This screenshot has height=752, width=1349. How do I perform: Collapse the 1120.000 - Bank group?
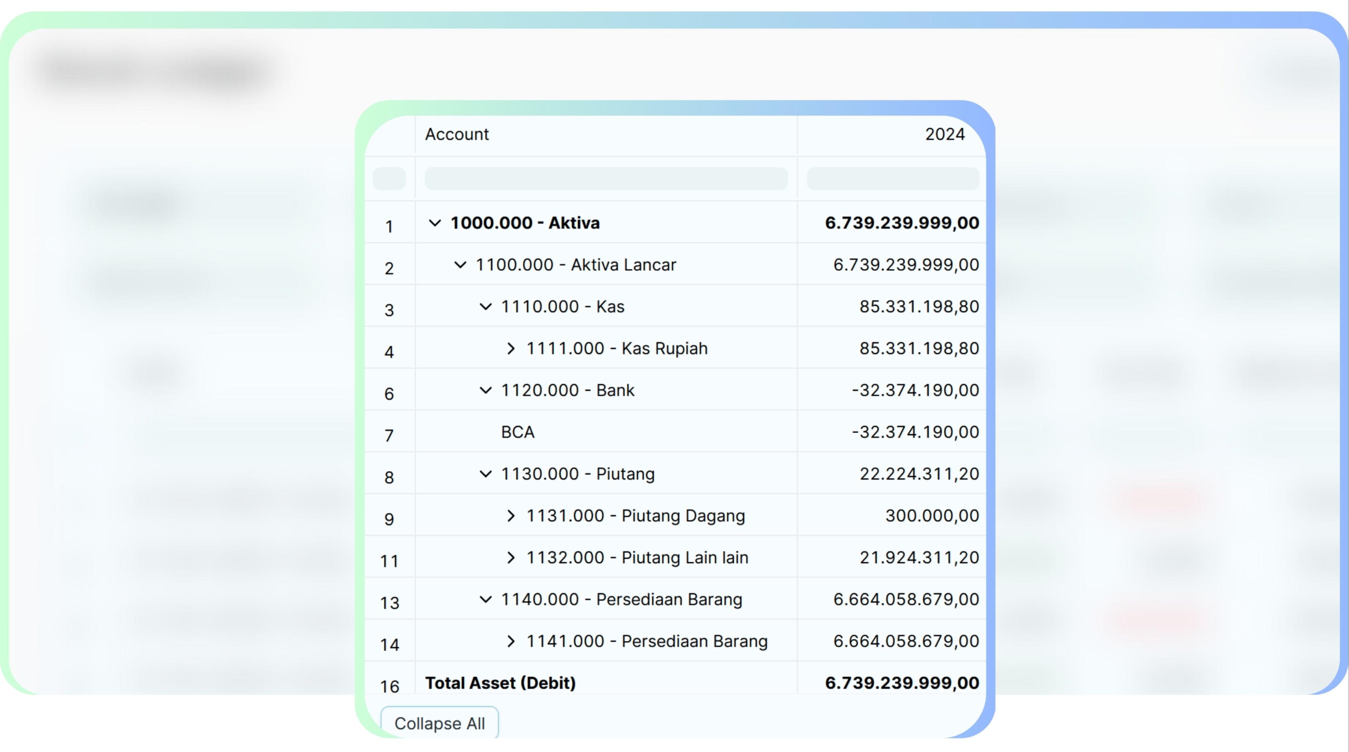pos(486,390)
